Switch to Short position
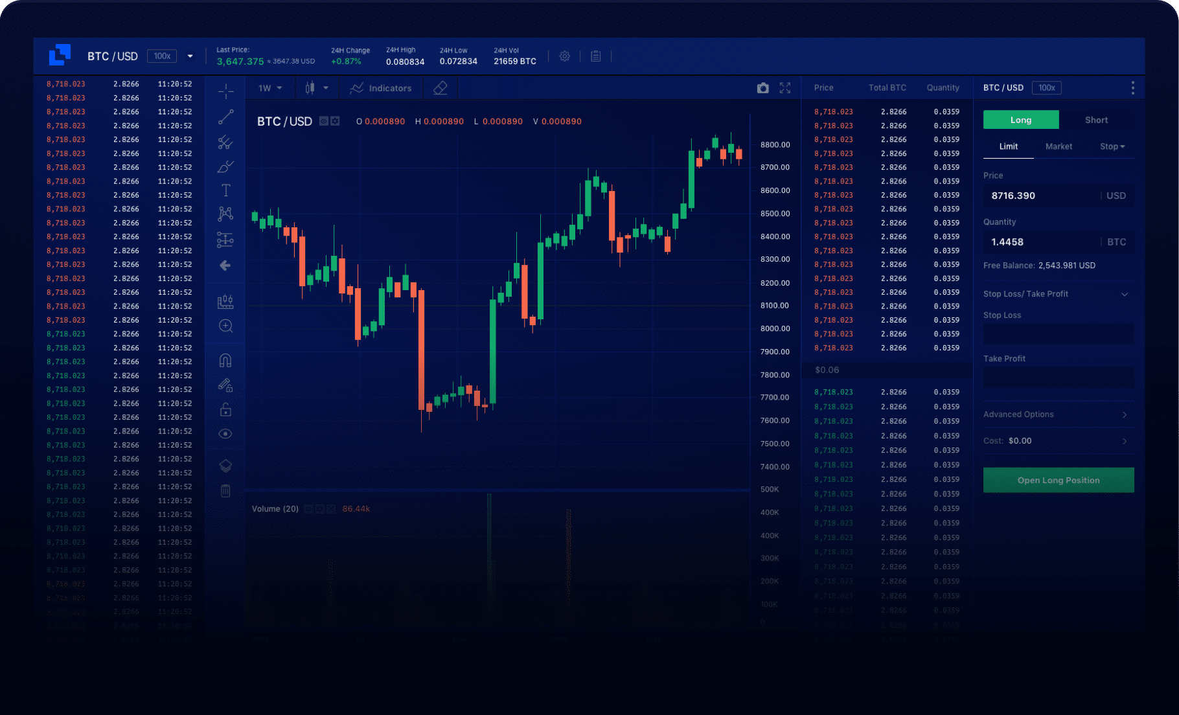Screen dimensions: 1179x715 [1096, 120]
